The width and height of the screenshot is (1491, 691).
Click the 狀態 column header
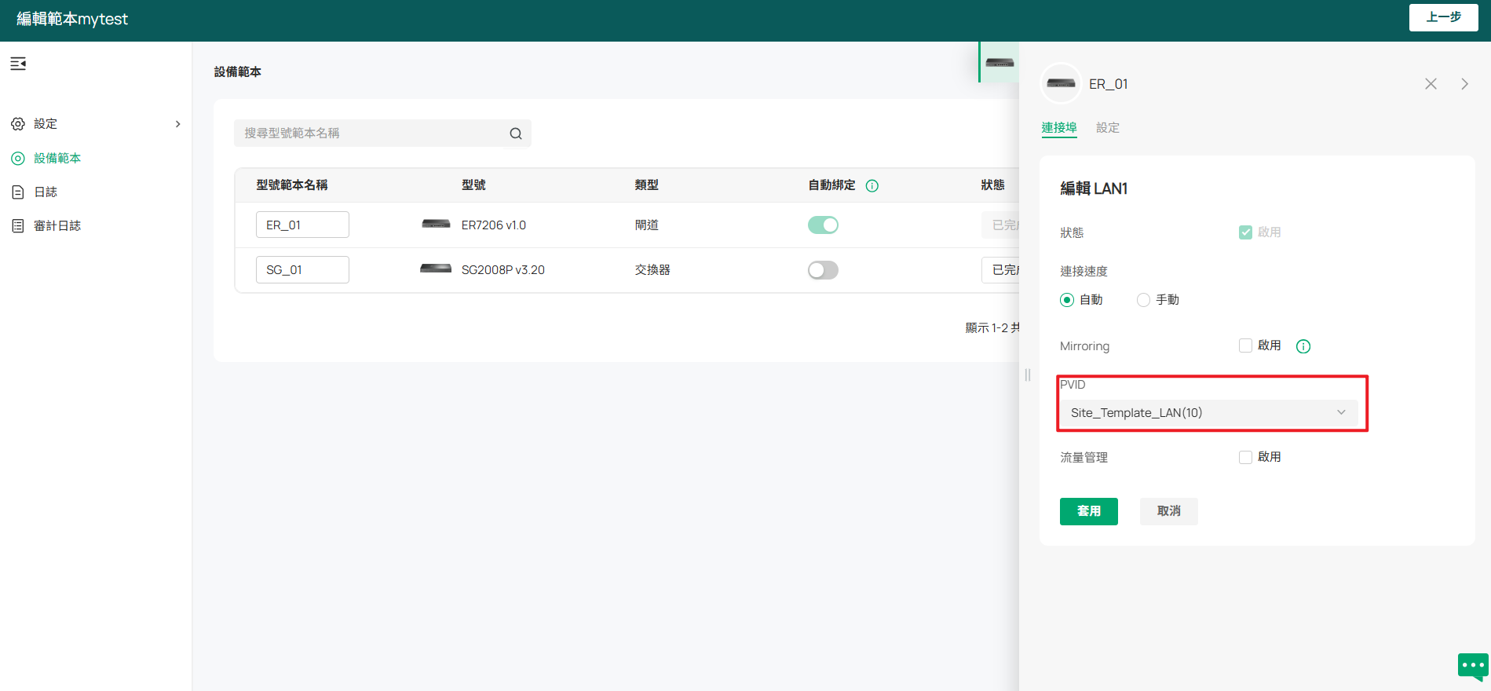tap(993, 185)
